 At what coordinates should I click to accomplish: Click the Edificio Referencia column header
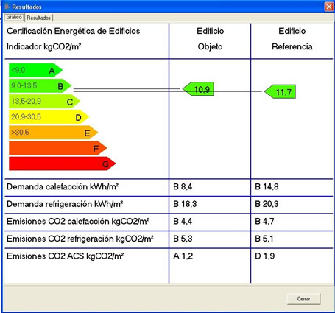point(292,39)
